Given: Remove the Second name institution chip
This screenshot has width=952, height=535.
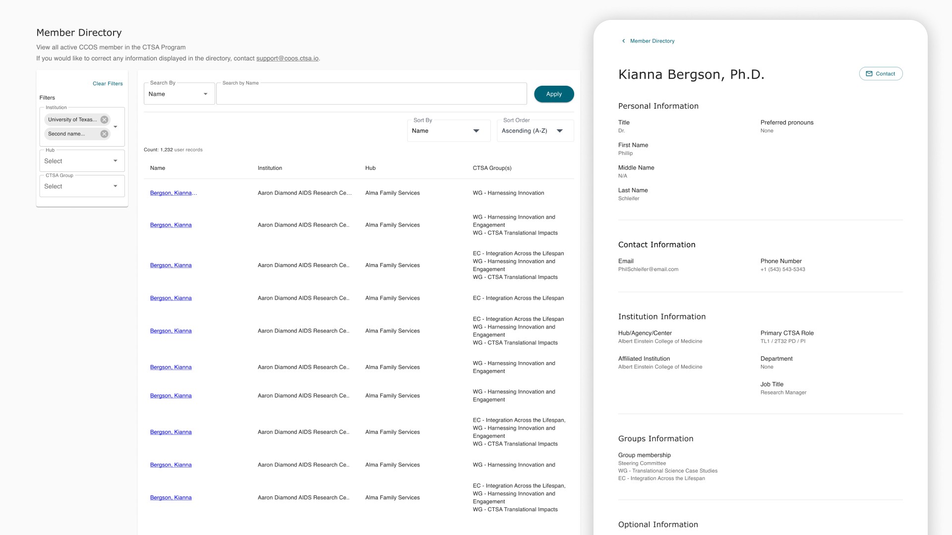Looking at the screenshot, I should click(104, 134).
